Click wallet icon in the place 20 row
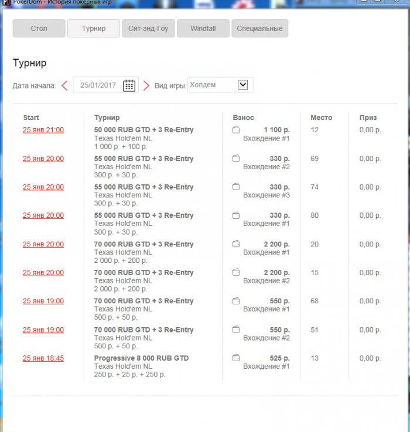 [236, 244]
